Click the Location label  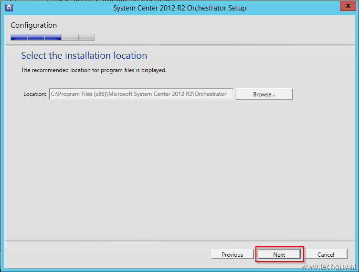coord(35,94)
